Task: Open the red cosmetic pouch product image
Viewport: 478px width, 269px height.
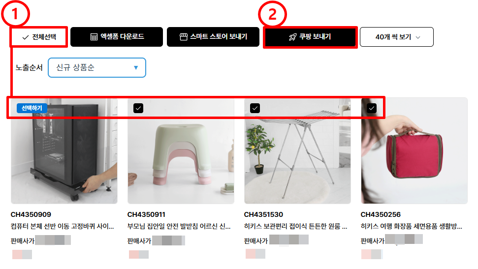Action: (414, 151)
